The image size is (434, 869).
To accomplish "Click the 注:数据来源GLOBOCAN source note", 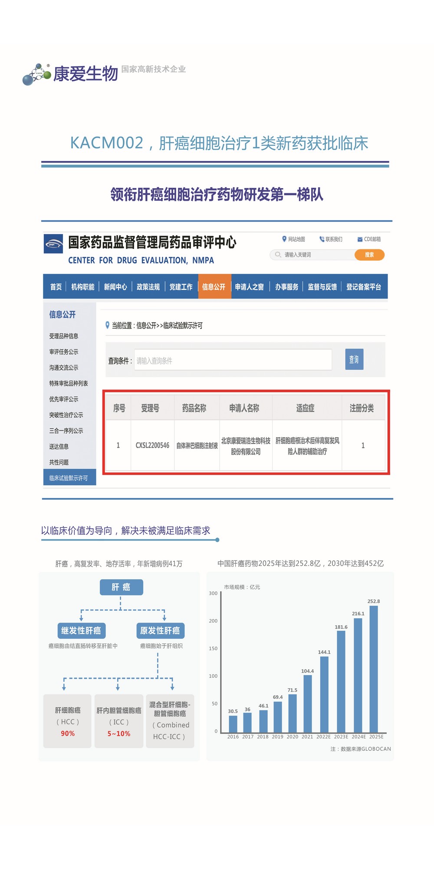I will pyautogui.click(x=361, y=749).
